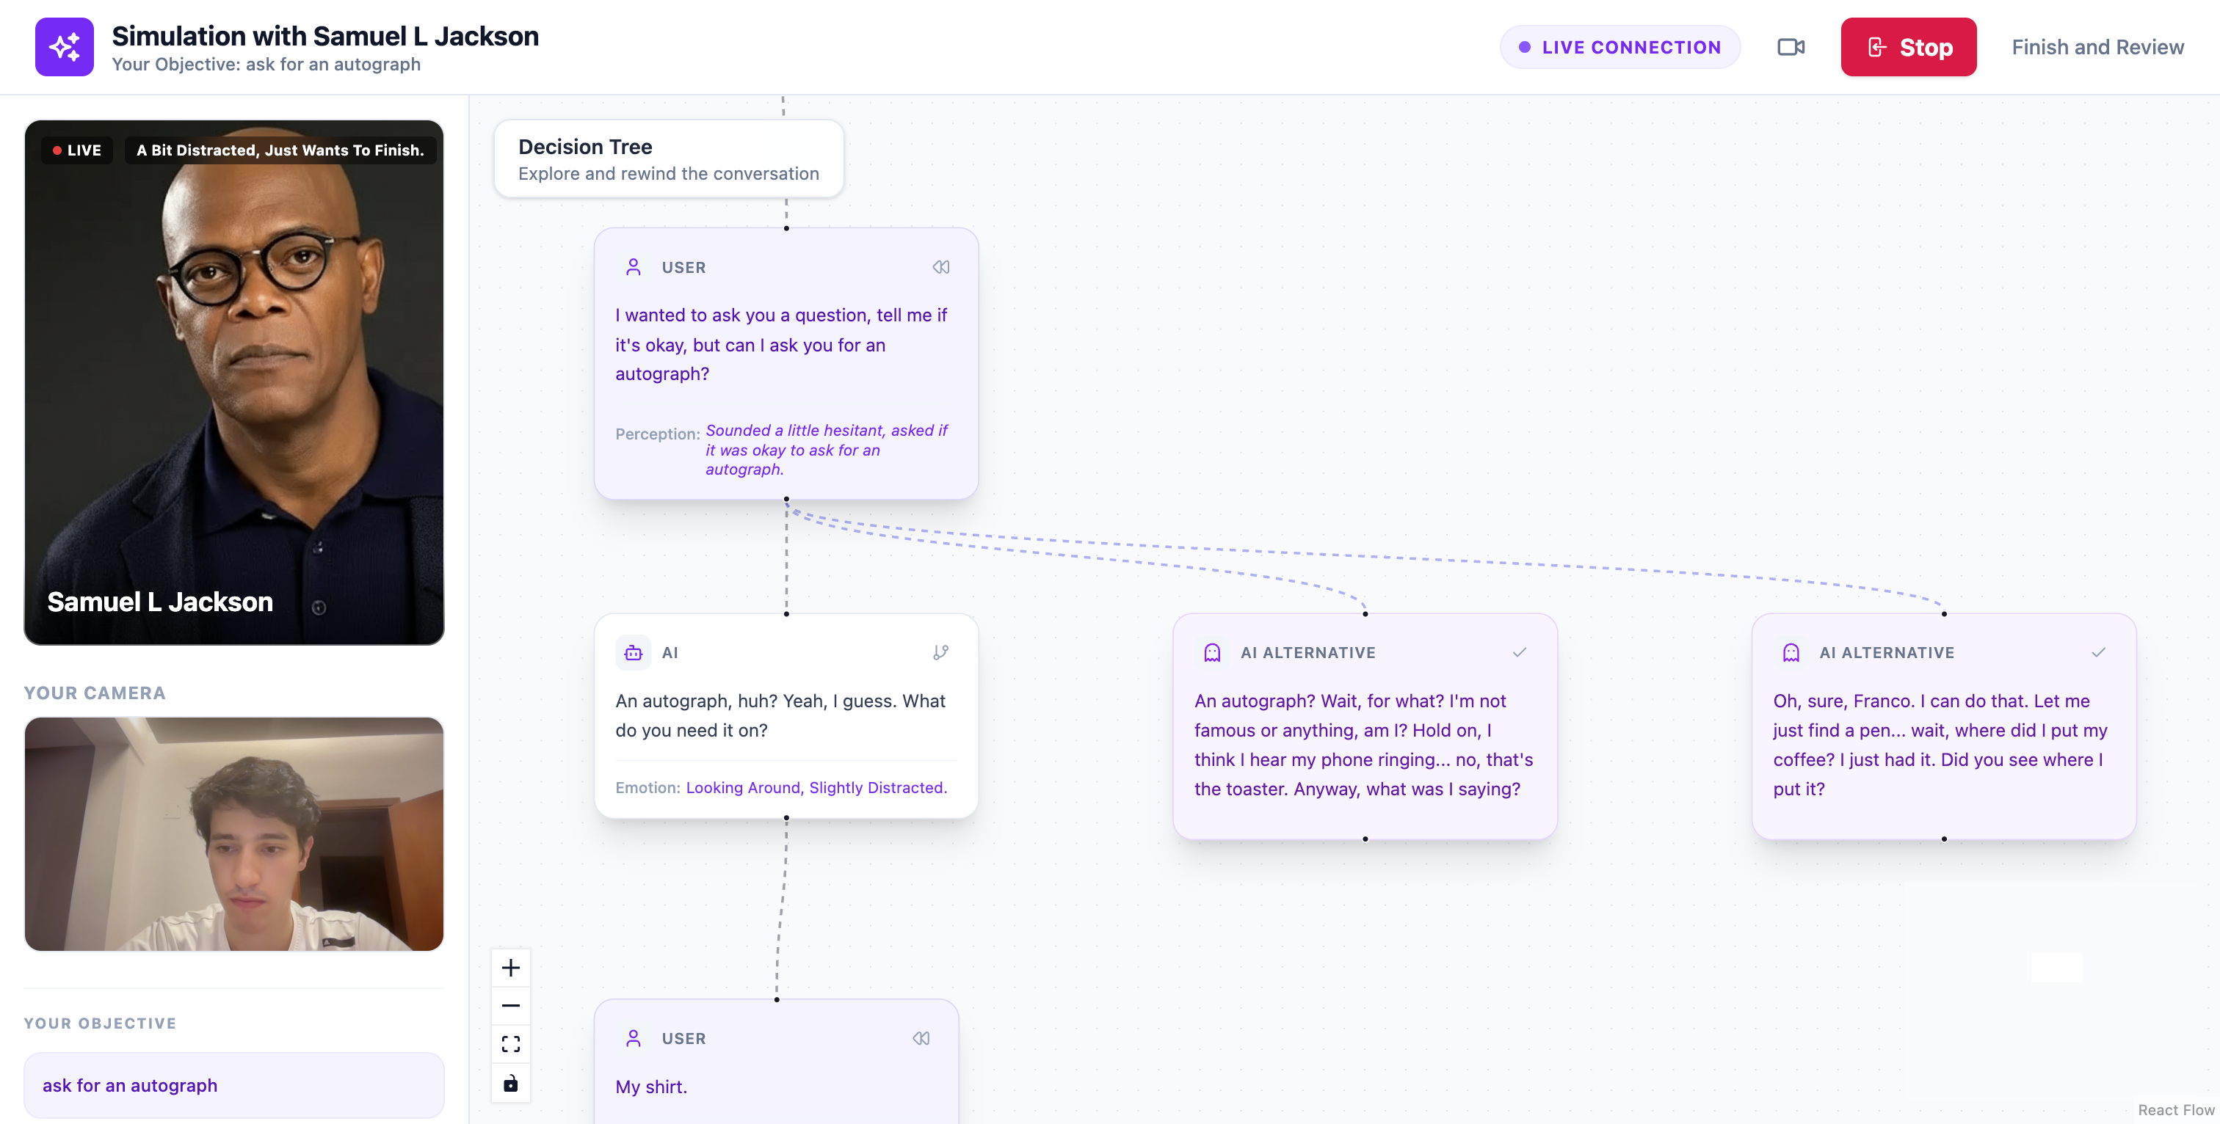Viewport: 2220px width, 1124px height.
Task: Rewind to first USER message node
Action: (940, 267)
